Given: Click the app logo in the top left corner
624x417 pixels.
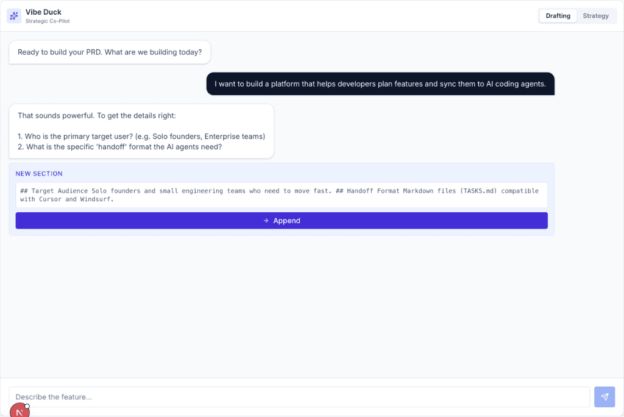Looking at the screenshot, I should point(13,15).
